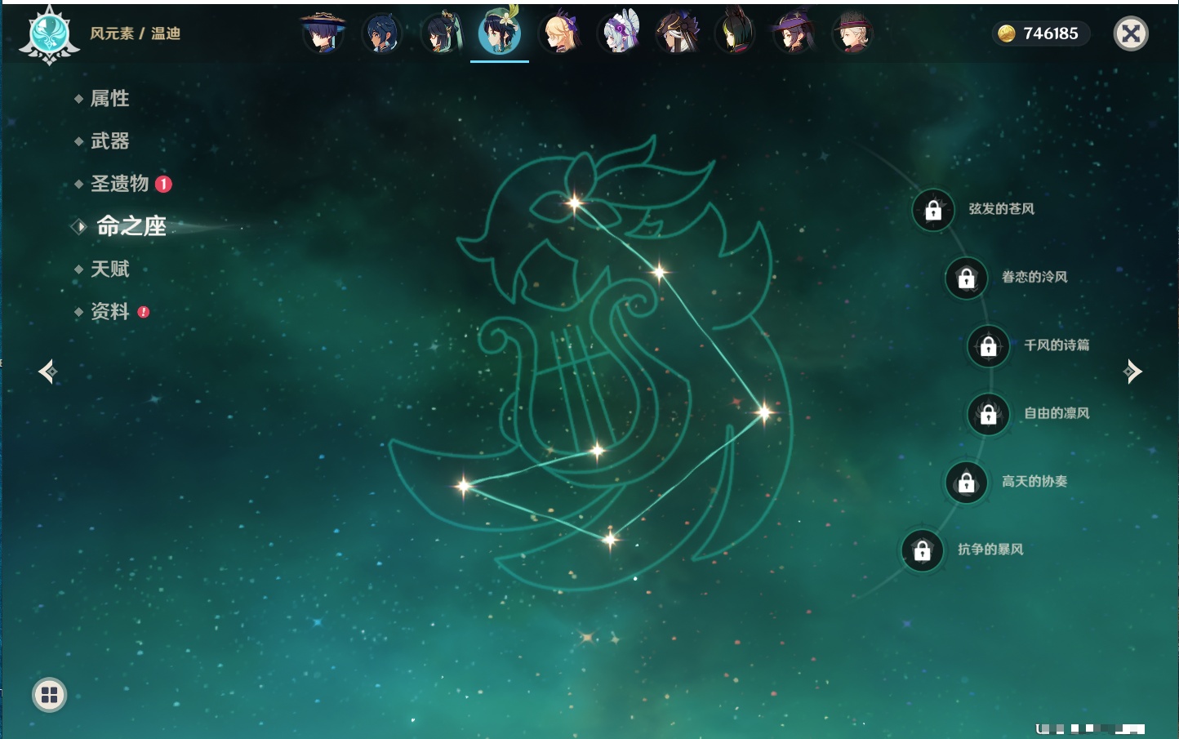
Task: Open locked constellation 自由的凛风 icon
Action: [989, 415]
